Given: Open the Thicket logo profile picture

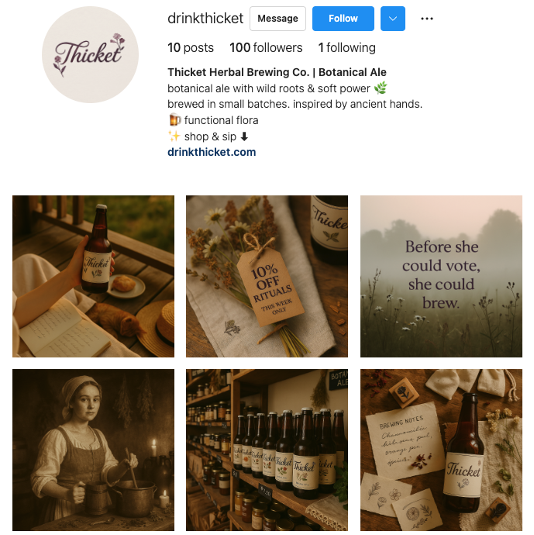Looking at the screenshot, I should coord(91,54).
